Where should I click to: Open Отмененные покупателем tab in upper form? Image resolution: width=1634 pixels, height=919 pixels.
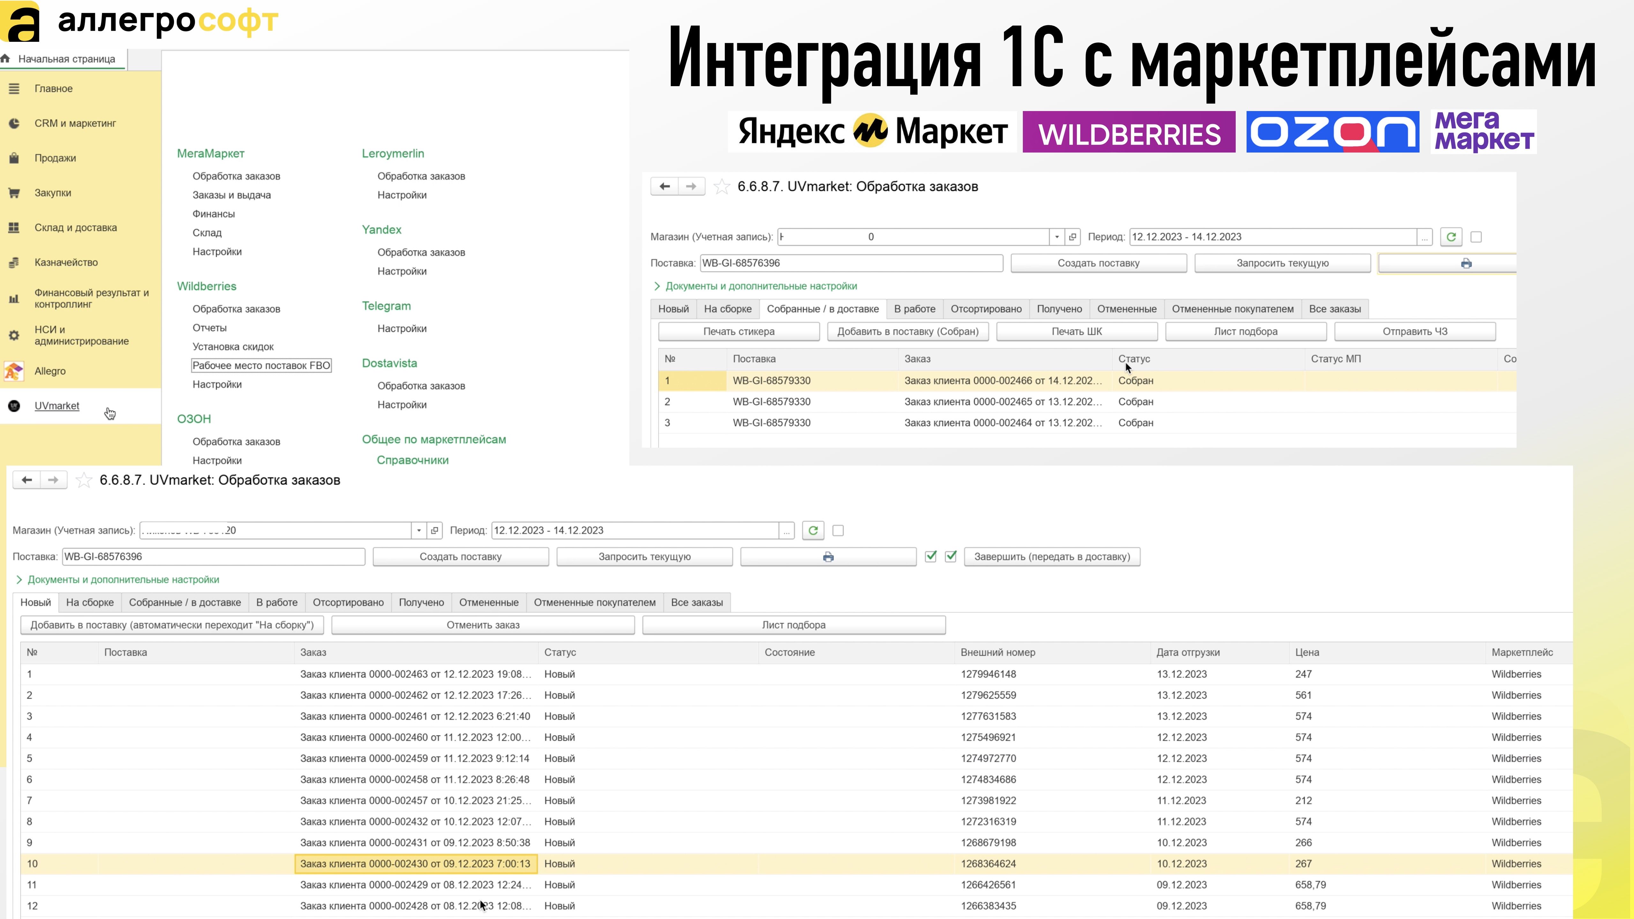1233,309
